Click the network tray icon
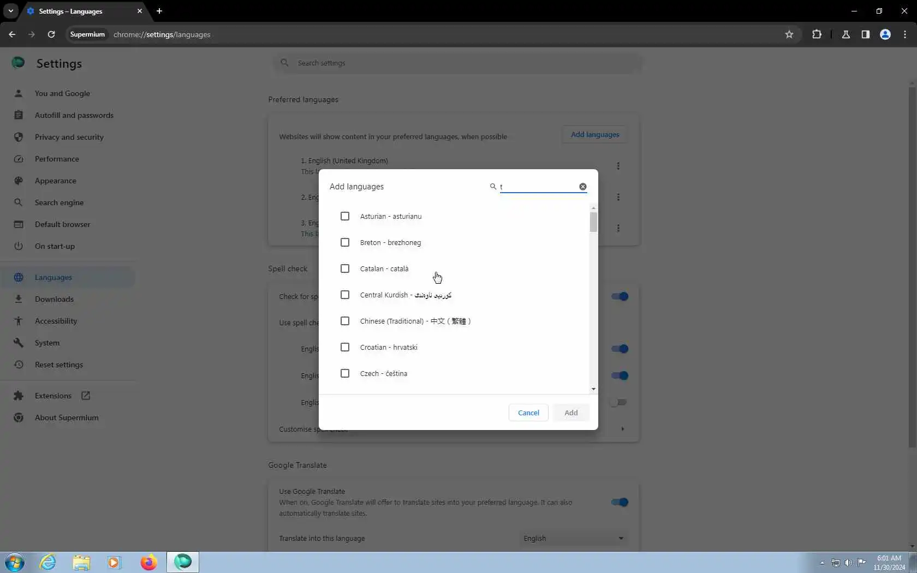Screen dimensions: 917x573 point(836,563)
